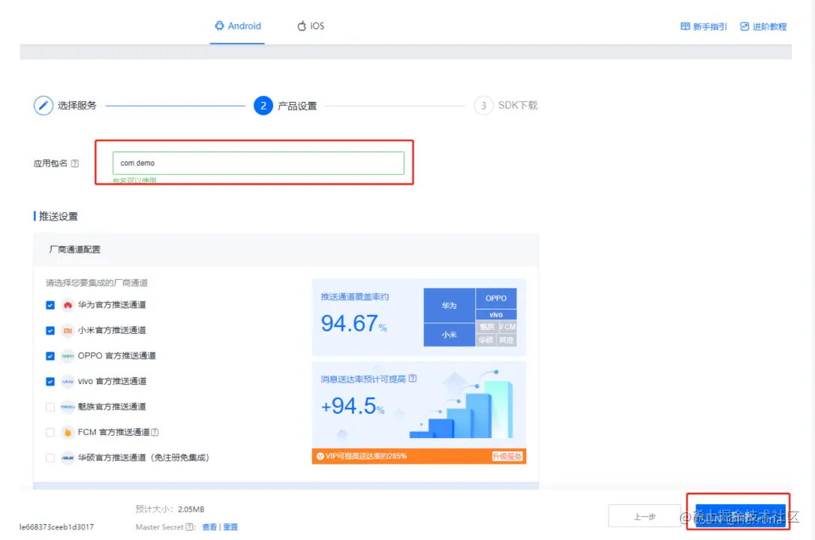Click the ASUS logo icon
Image resolution: width=815 pixels, height=540 pixels.
pyautogui.click(x=68, y=458)
